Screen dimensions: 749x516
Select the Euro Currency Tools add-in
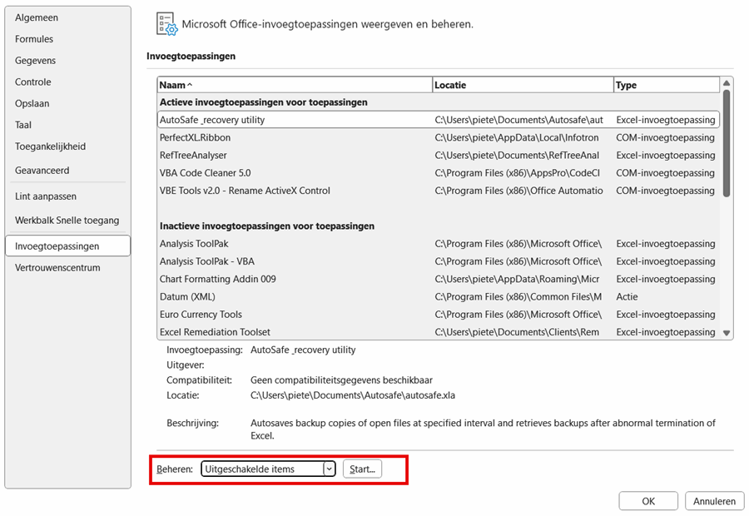click(x=438, y=315)
